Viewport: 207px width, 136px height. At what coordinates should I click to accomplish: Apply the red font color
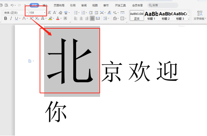tap(58, 18)
